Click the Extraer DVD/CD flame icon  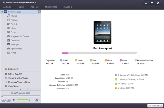point(6,74)
